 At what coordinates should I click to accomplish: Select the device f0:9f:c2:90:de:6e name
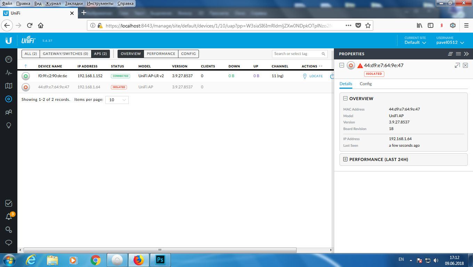point(53,76)
